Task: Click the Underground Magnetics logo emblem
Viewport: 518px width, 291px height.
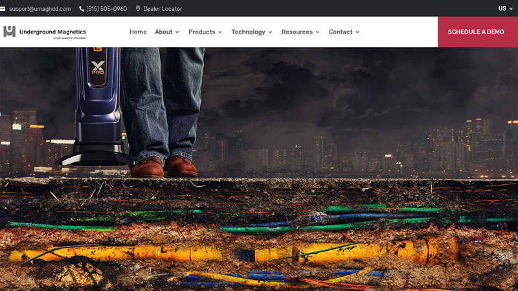Action: coord(9,32)
